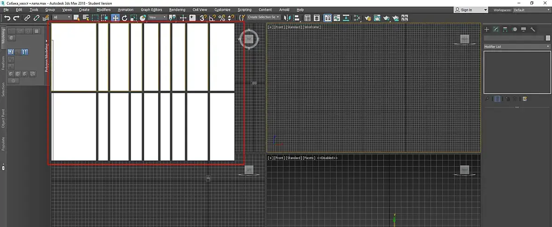Toggle the Angle Snap button
This screenshot has height=227, width=552.
pyautogui.click(x=212, y=18)
